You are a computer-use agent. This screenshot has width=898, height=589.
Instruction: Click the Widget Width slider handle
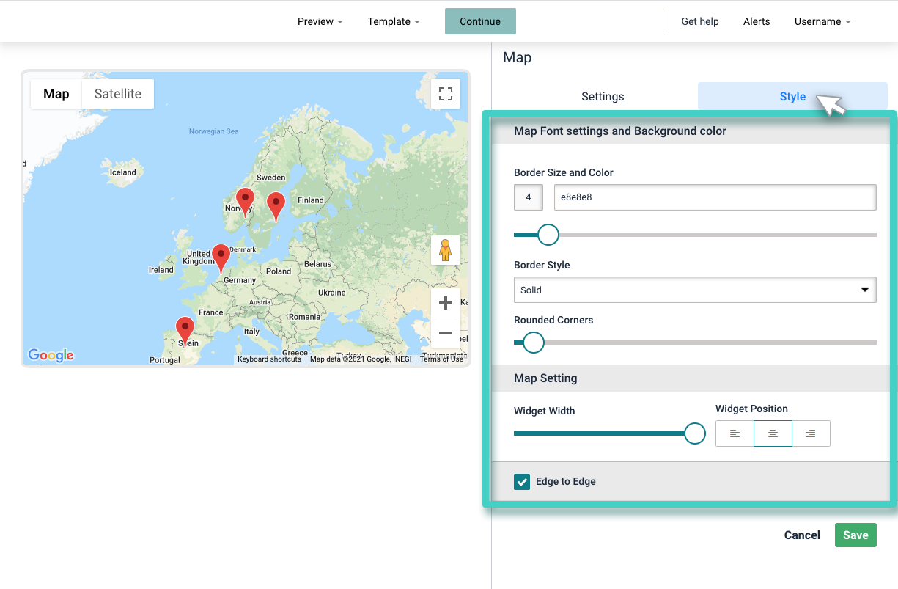(x=695, y=433)
